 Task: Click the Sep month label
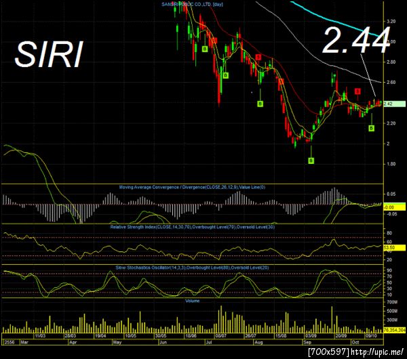click(x=307, y=342)
